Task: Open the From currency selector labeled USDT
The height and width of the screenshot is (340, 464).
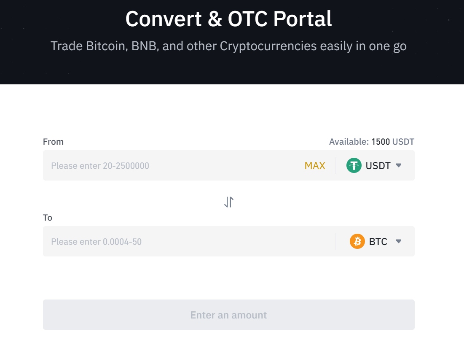Action: [x=374, y=165]
